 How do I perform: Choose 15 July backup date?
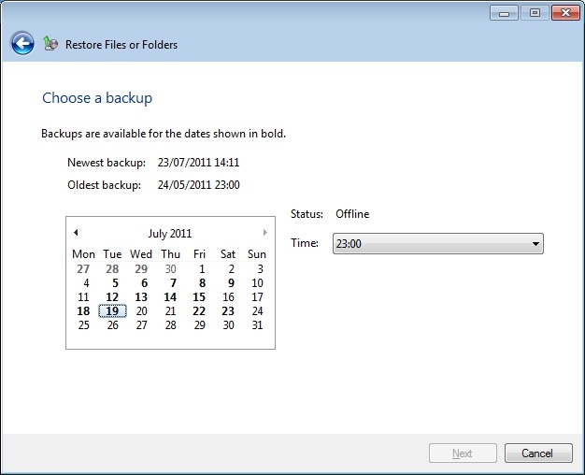click(199, 297)
